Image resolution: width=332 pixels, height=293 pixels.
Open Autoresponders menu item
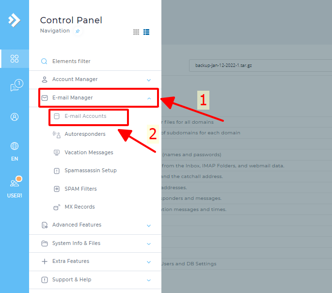pyautogui.click(x=85, y=134)
